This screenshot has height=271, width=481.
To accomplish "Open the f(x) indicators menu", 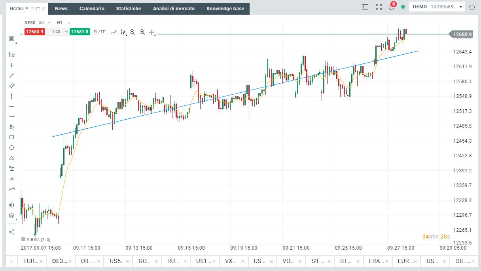I will (x=11, y=55).
